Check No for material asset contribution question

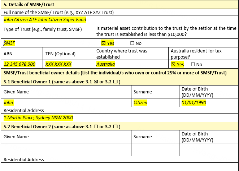(x=132, y=43)
